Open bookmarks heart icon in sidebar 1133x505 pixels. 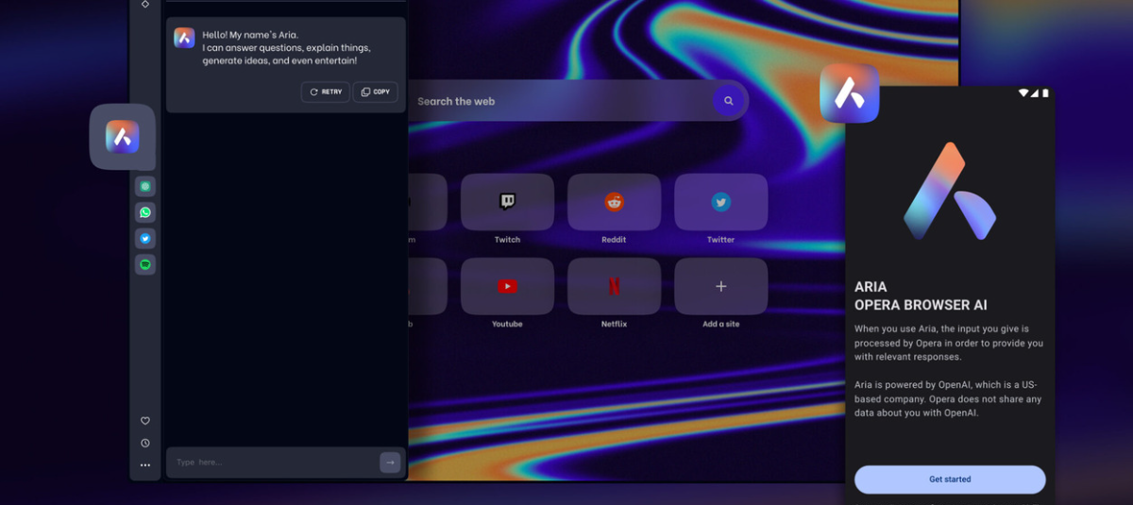(x=145, y=421)
